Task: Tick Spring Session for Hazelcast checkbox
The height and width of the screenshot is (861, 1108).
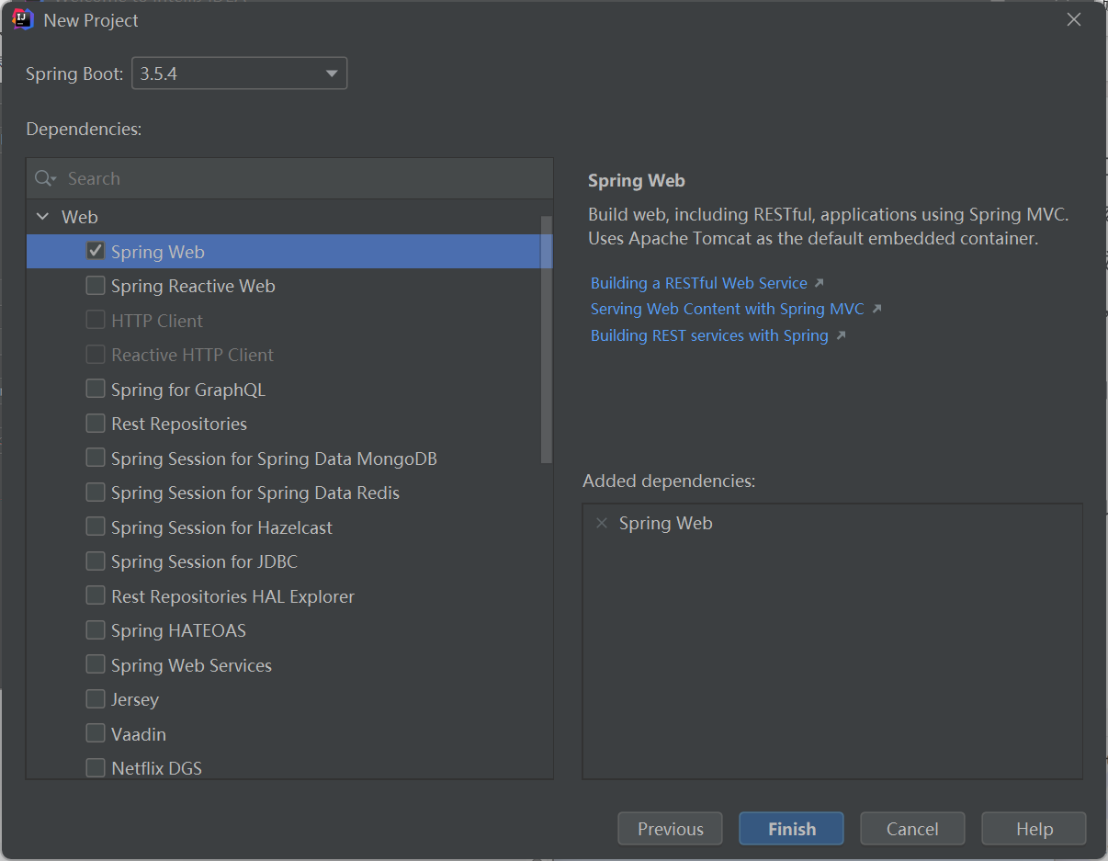Action: 95,527
